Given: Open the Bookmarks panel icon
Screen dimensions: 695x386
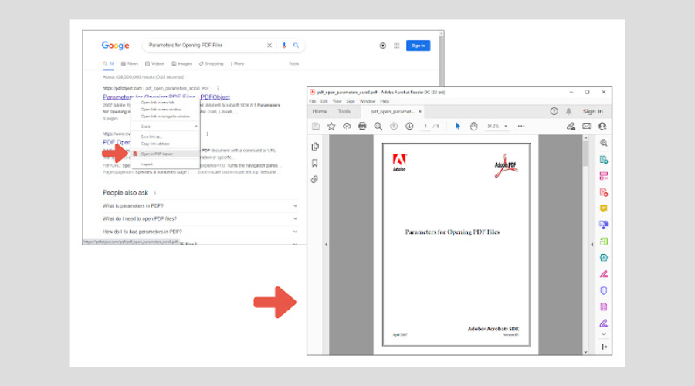Looking at the screenshot, I should pos(315,163).
